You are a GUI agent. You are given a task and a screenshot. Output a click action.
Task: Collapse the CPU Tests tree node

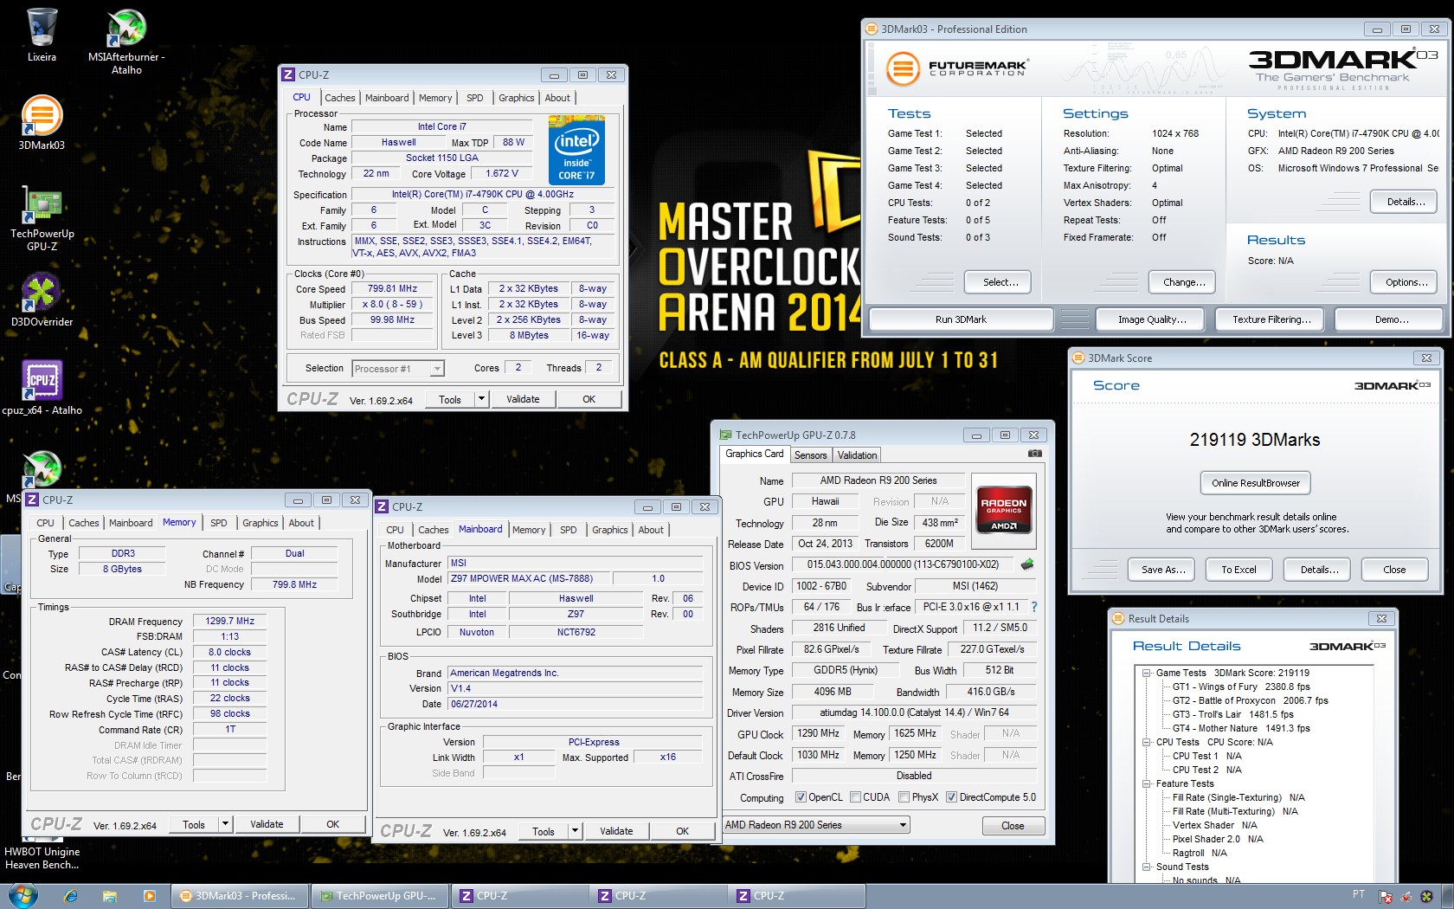1146,742
